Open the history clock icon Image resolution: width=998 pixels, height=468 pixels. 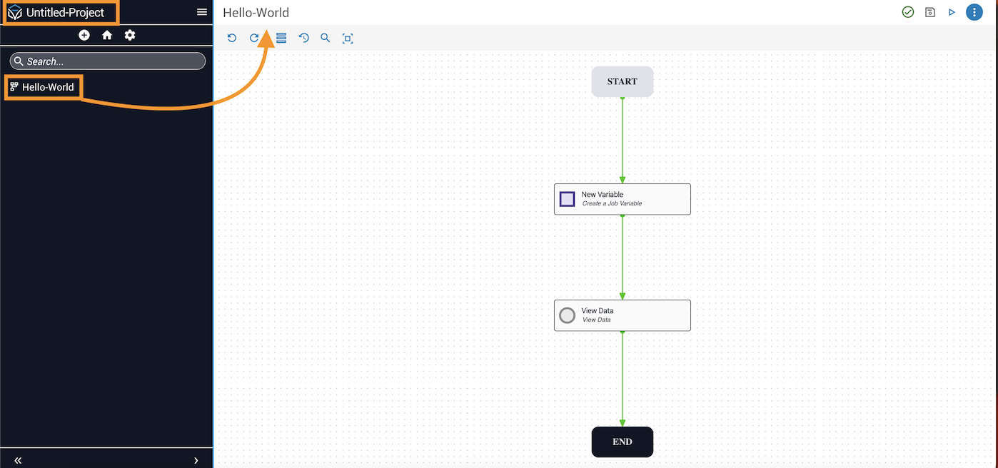point(304,38)
